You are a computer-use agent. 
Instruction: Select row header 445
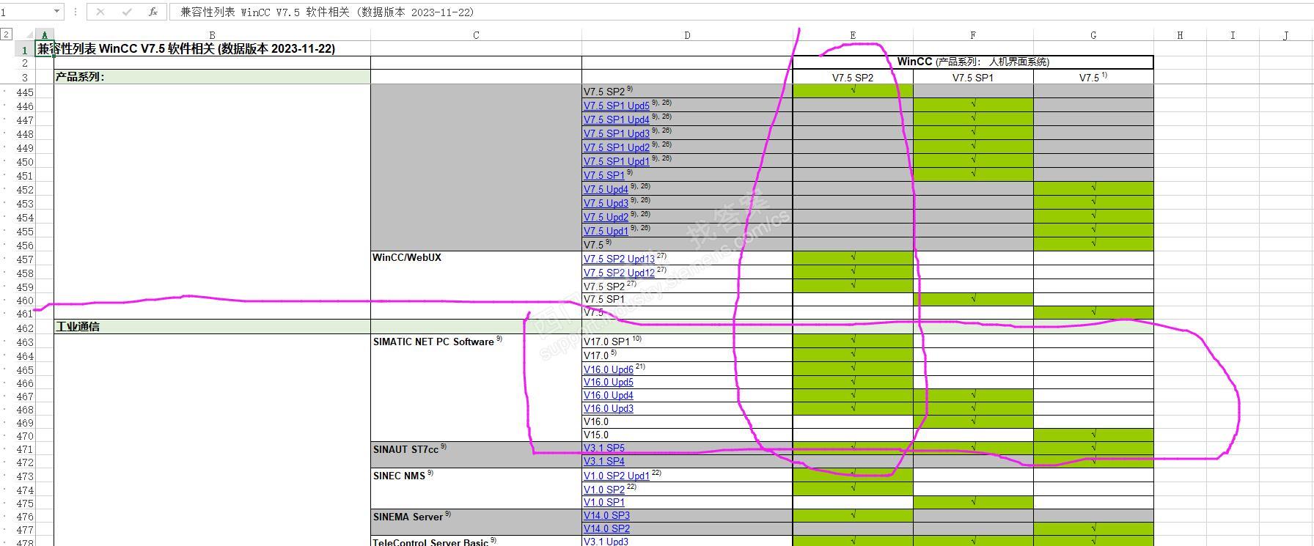point(24,92)
